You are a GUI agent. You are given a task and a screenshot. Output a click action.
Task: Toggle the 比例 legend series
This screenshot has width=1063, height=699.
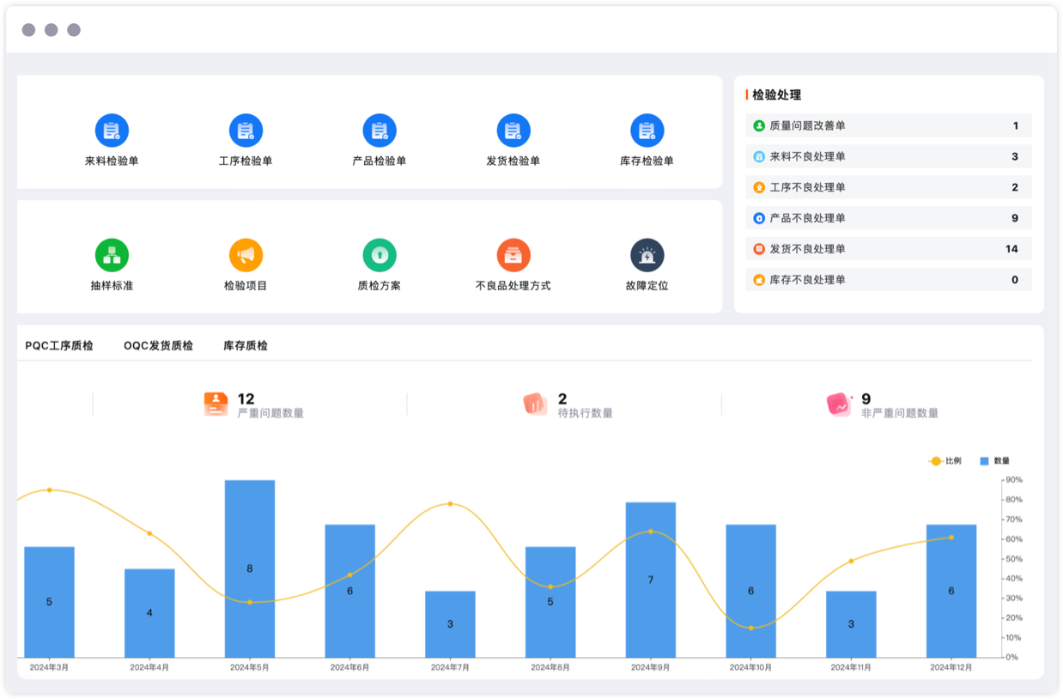click(945, 461)
